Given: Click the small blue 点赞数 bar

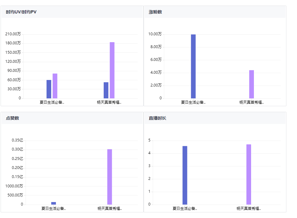Looking at the screenshot, I should point(54,203).
